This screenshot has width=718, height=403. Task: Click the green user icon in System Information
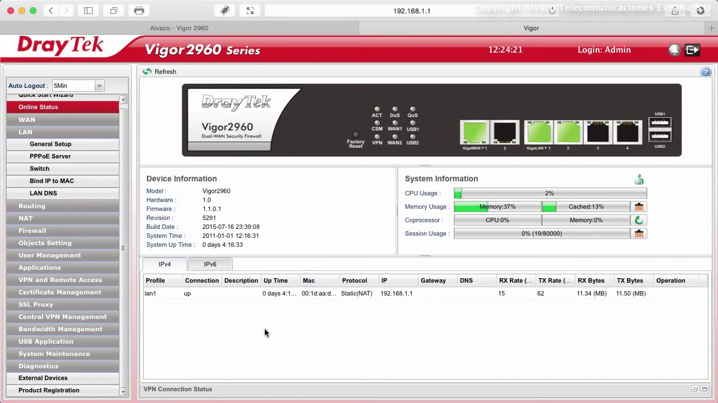pyautogui.click(x=639, y=179)
